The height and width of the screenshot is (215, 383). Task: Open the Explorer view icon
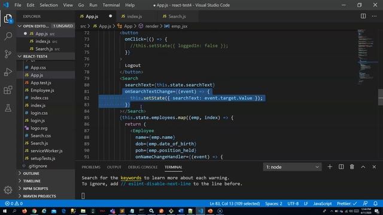[8, 19]
